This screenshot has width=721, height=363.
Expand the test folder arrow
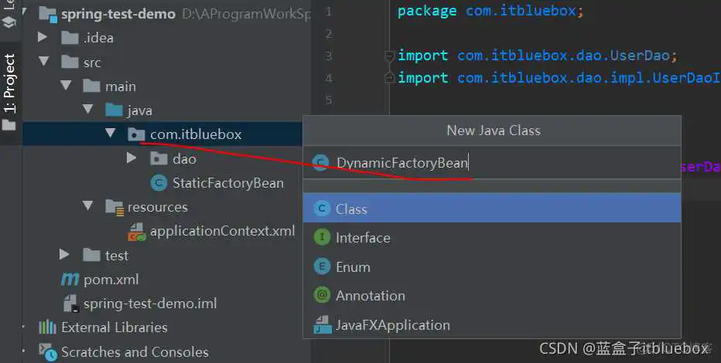point(66,256)
